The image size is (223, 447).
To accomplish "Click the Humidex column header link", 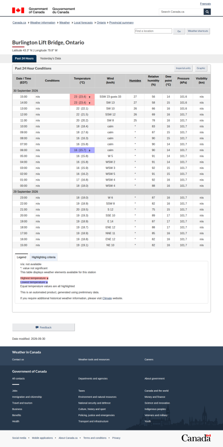I will pos(135,80).
